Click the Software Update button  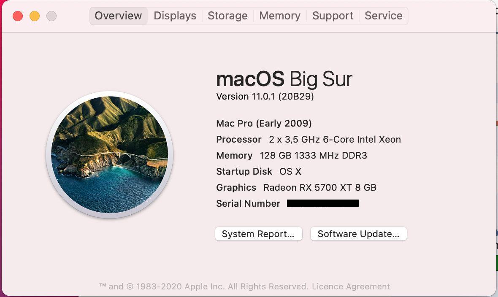[x=358, y=234]
